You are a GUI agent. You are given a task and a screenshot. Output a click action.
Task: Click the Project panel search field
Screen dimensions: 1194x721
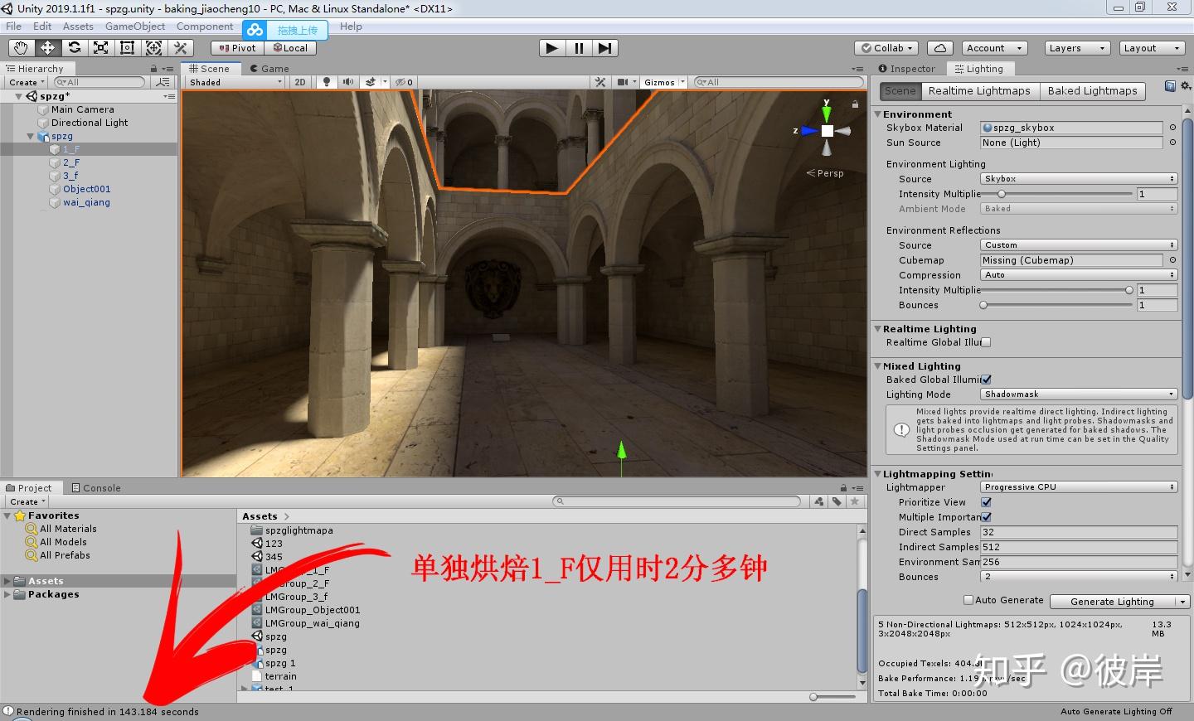(677, 501)
